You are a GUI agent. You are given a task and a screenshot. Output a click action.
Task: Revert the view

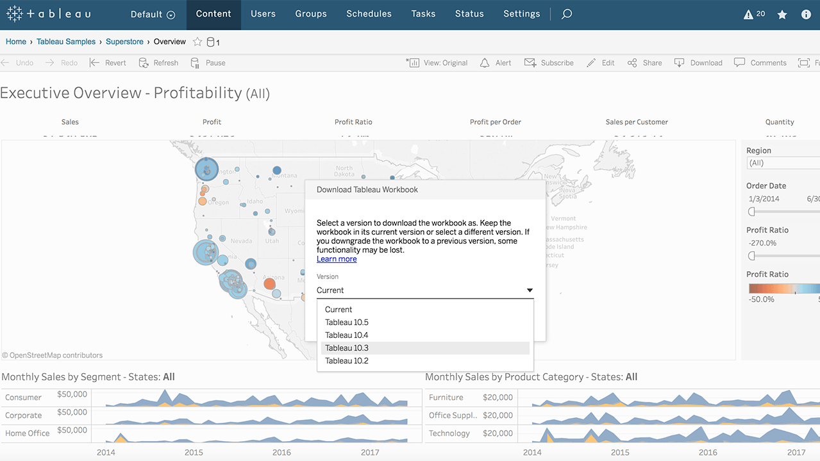click(x=107, y=63)
